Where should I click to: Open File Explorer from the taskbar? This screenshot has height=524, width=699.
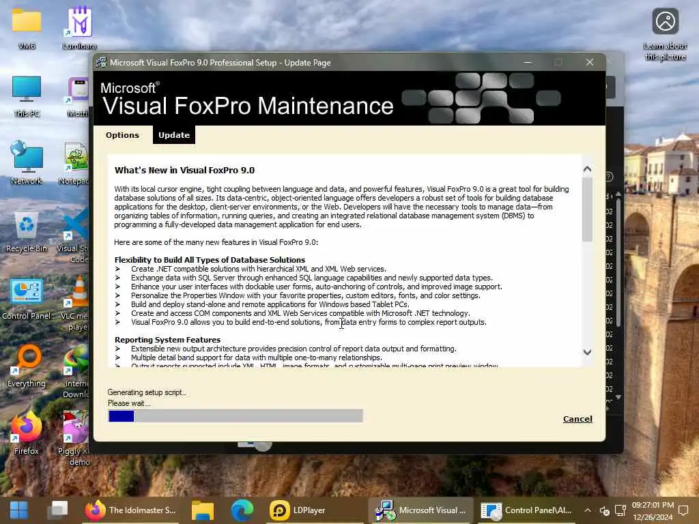coord(203,510)
